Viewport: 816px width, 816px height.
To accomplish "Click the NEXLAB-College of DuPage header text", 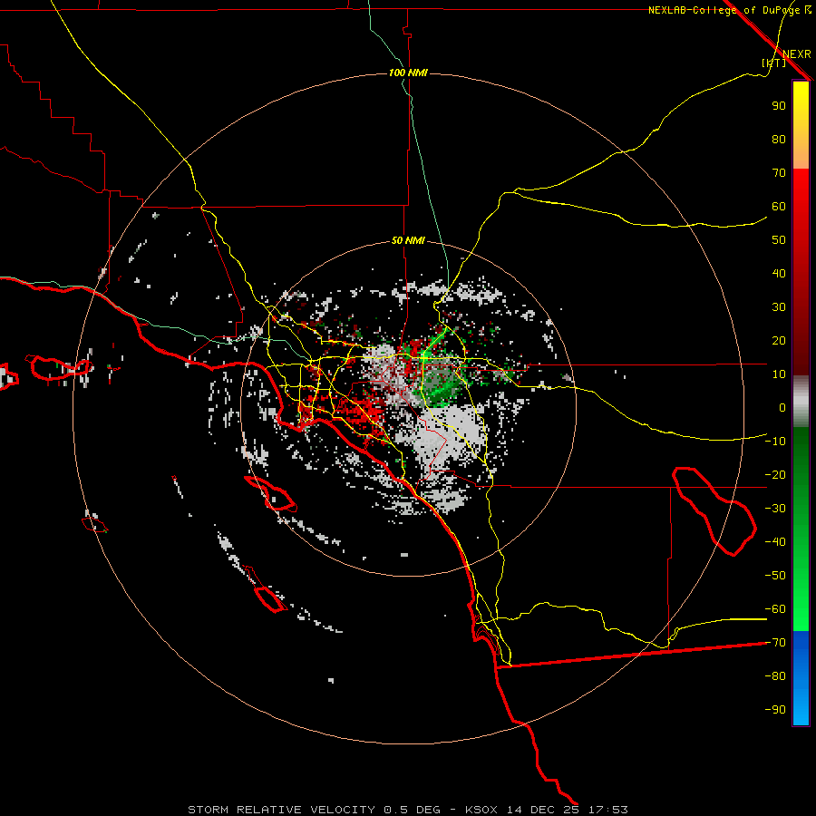I will click(724, 10).
